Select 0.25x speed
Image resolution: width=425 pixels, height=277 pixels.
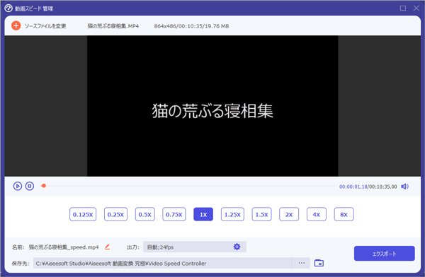pyautogui.click(x=115, y=214)
